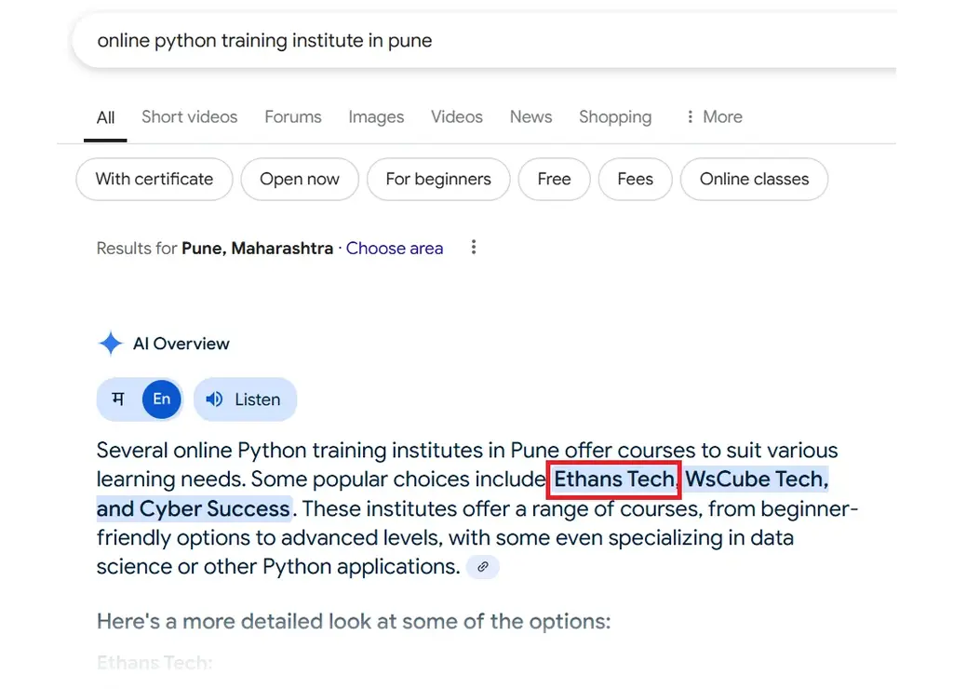Viewport: 953px width, 689px height.
Task: Switch to the News tab
Action: [530, 117]
